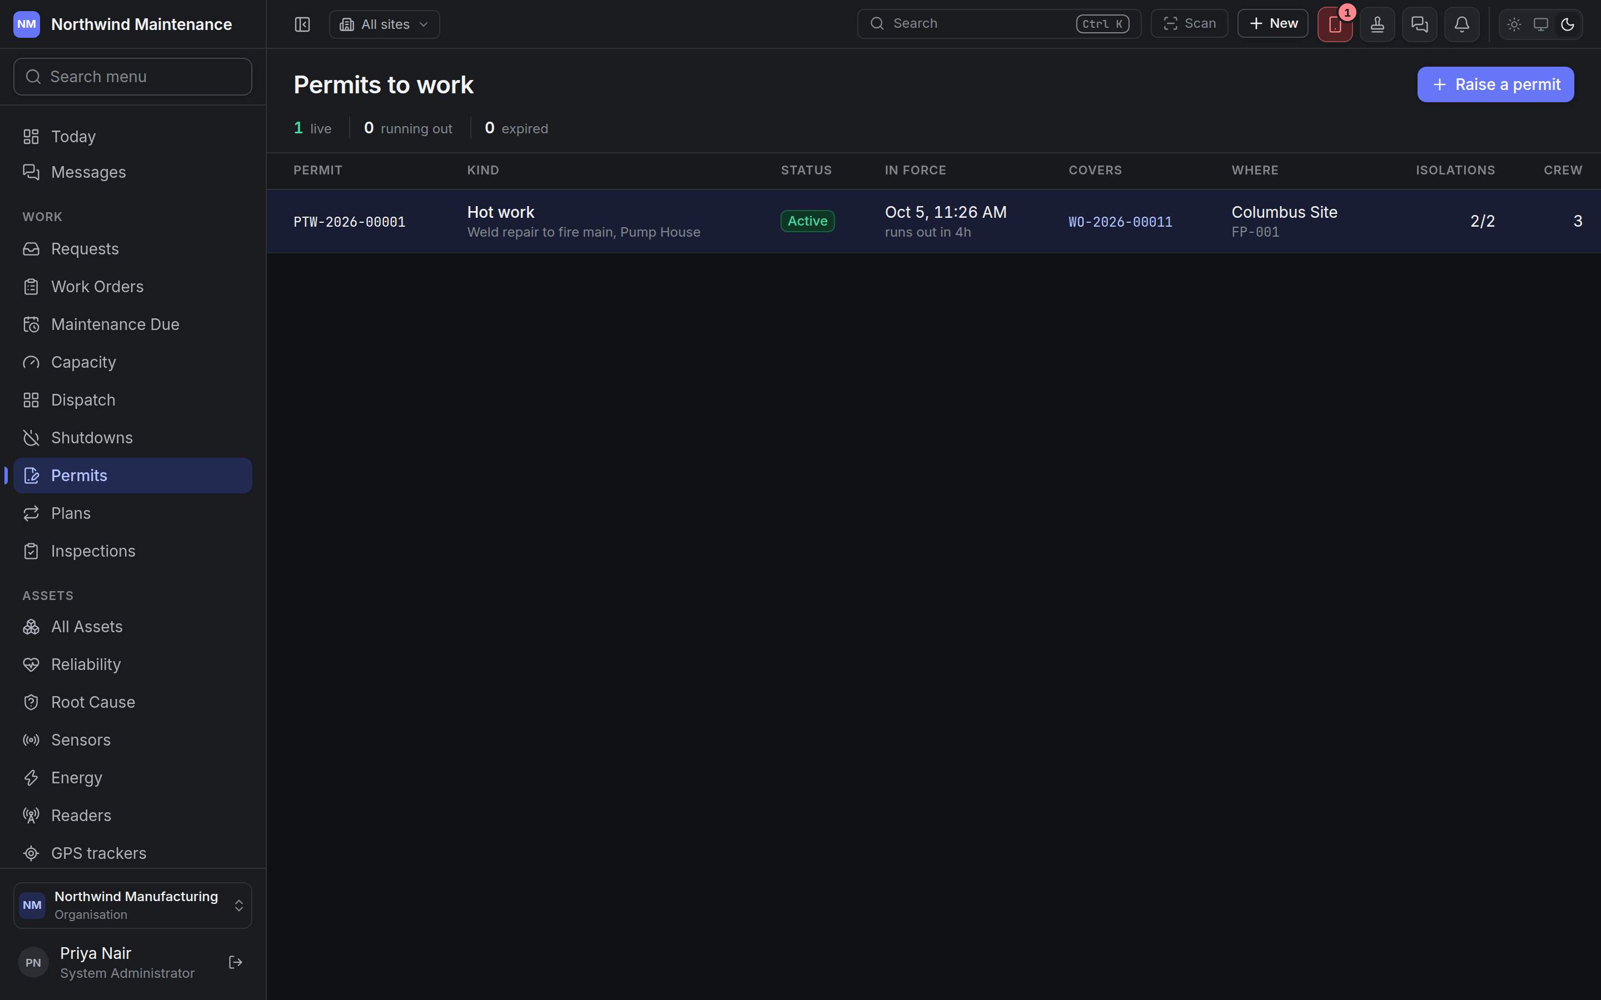Open Readers antenna icon item
Screen dimensions: 1601x1000
click(133, 816)
